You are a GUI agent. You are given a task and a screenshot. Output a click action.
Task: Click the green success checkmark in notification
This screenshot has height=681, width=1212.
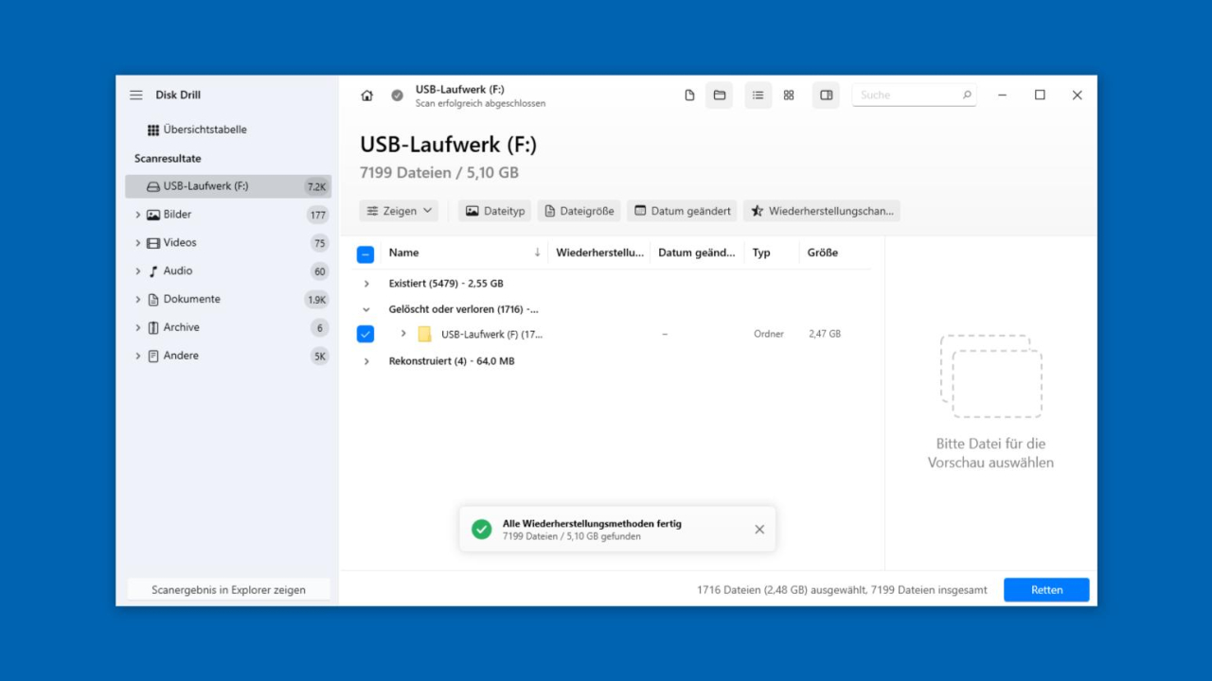click(x=482, y=530)
